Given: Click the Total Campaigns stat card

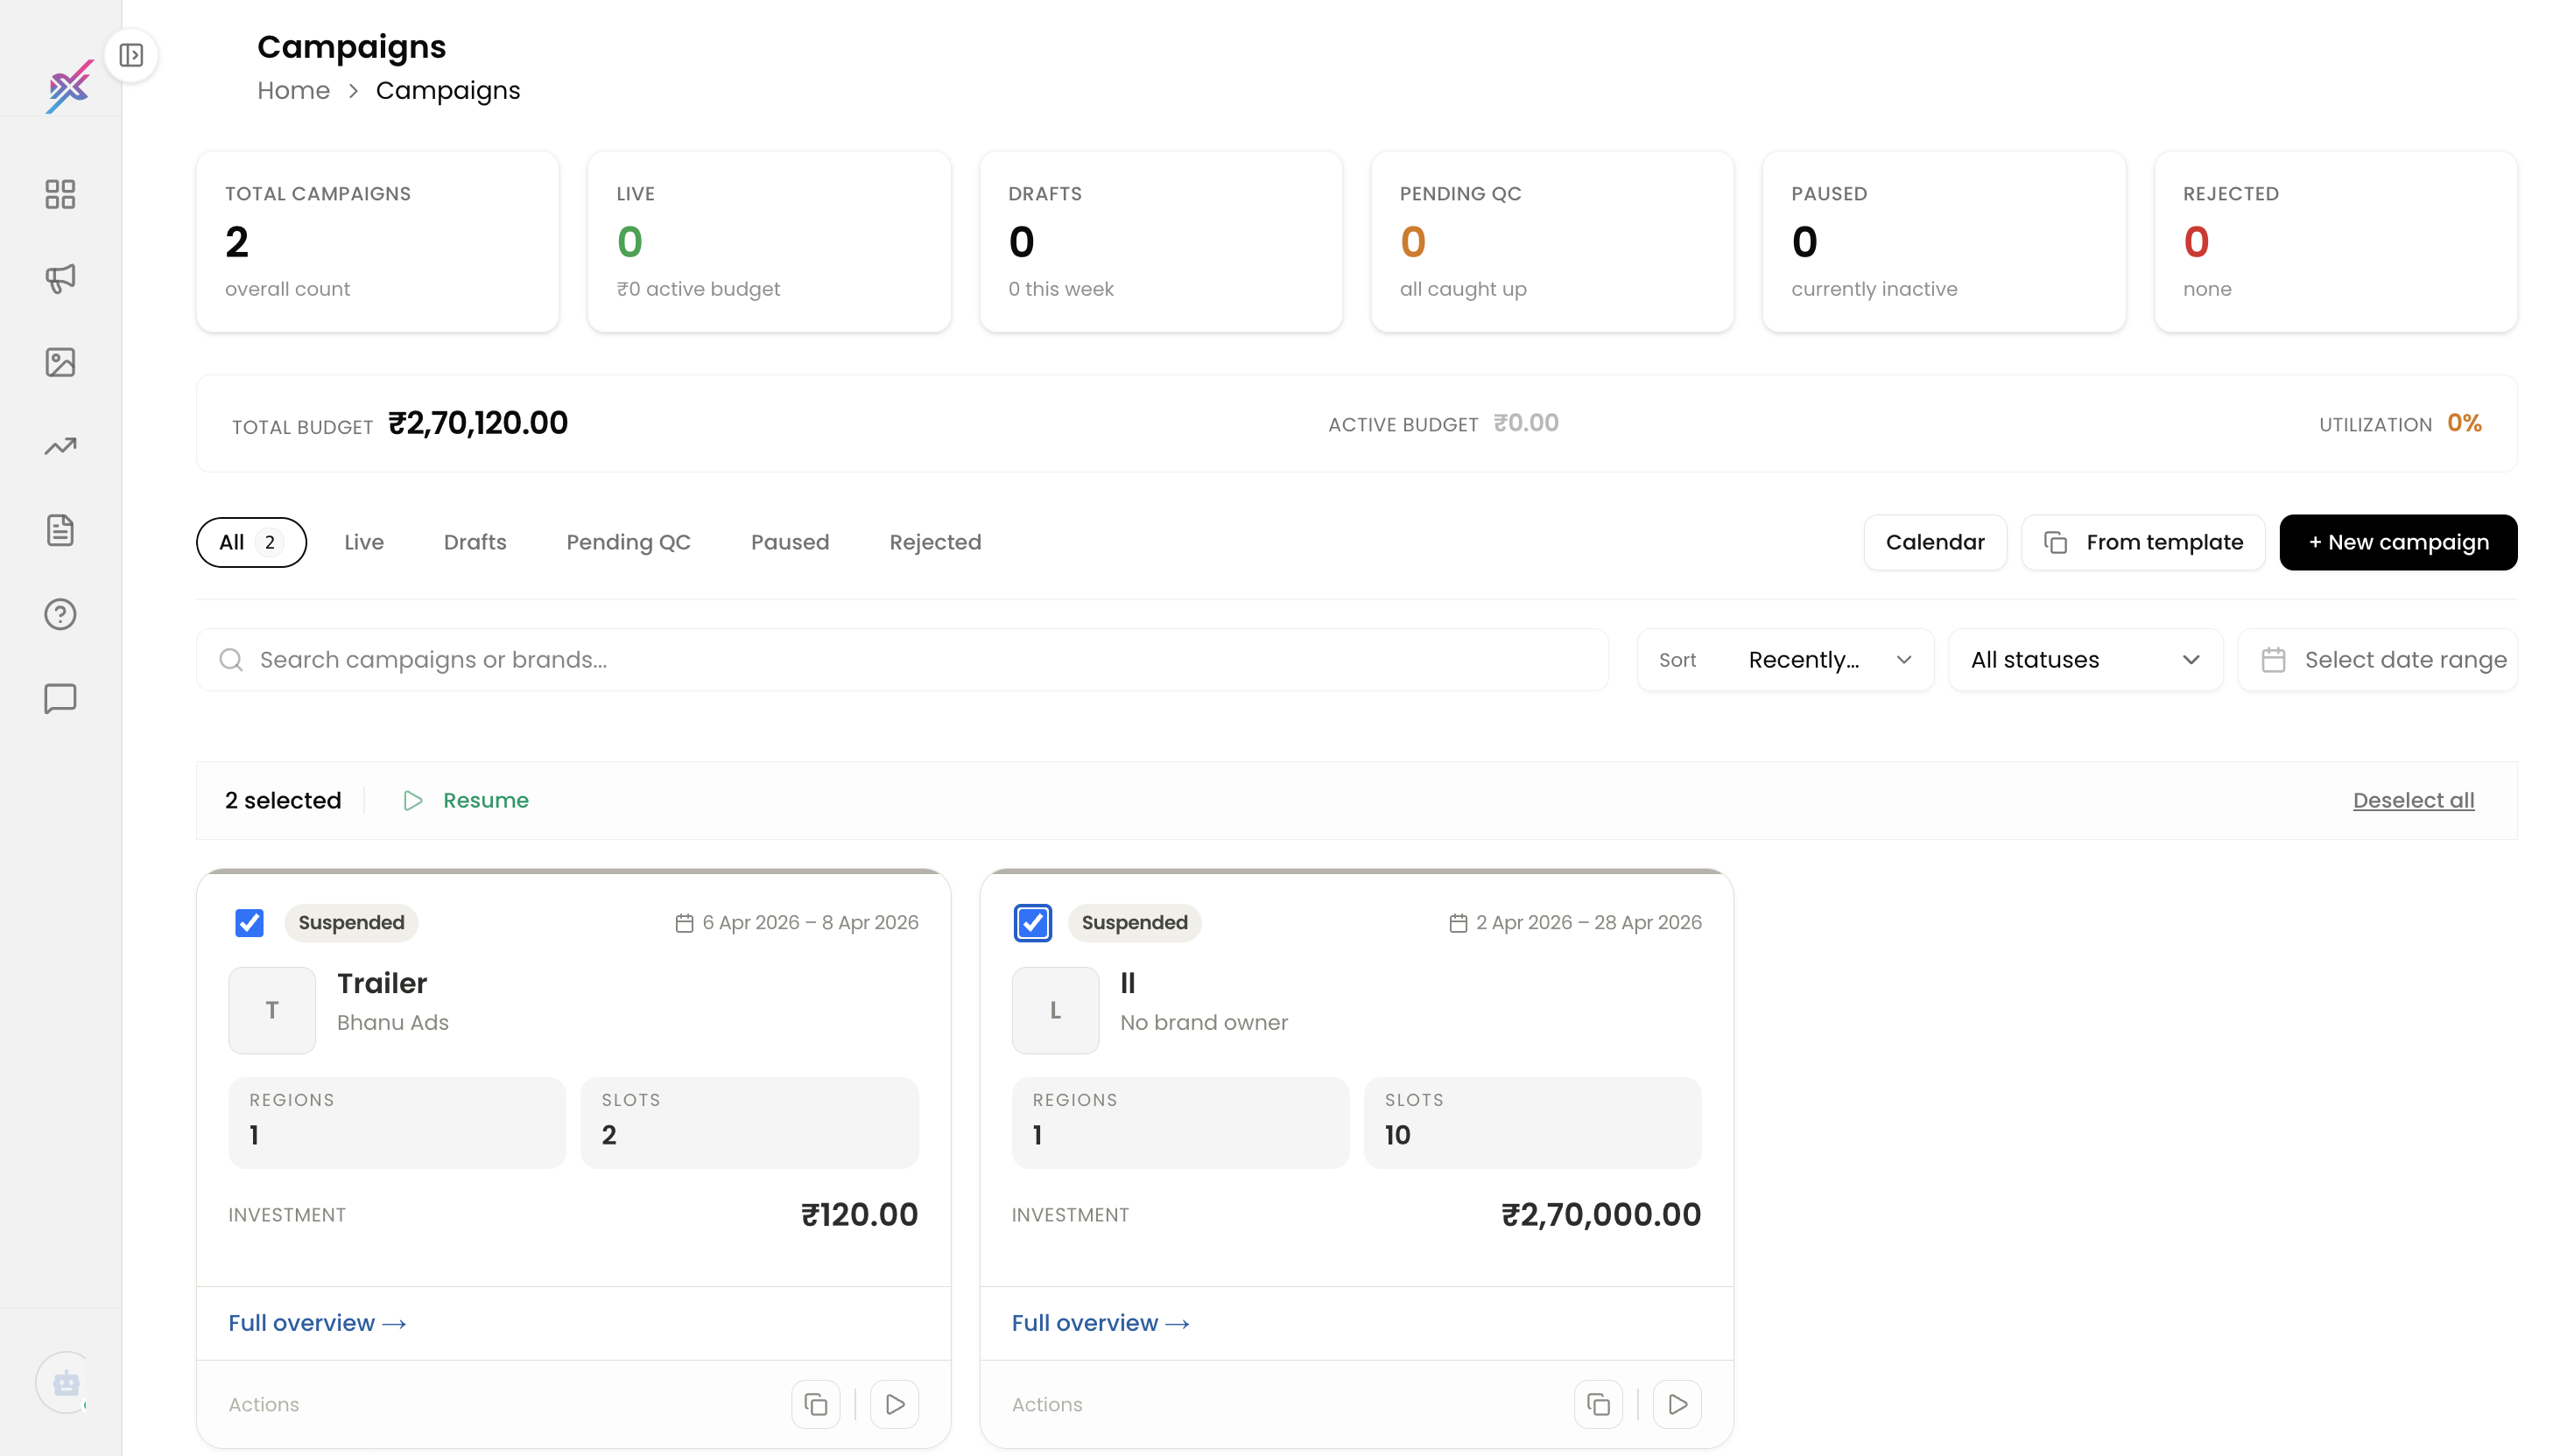Looking at the screenshot, I should pyautogui.click(x=377, y=241).
